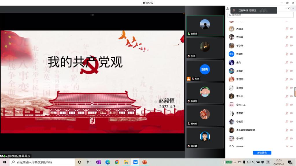Click the 正在讲话: 赵毅恒 speaking notification
The image size is (296, 166).
254,10
